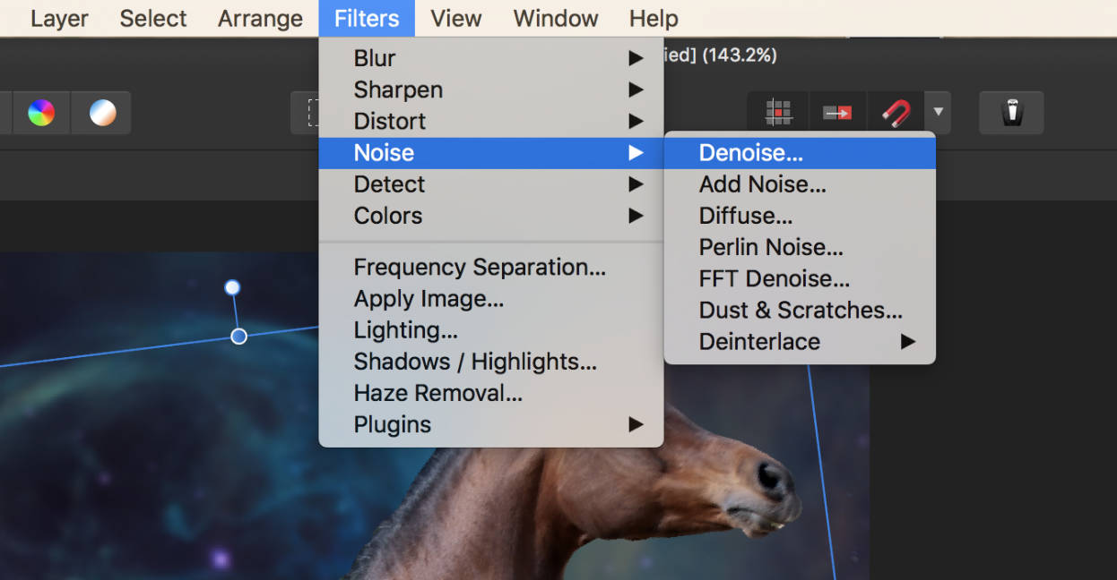Image resolution: width=1117 pixels, height=580 pixels.
Task: Expand the Blur filter submenu
Action: click(x=491, y=58)
